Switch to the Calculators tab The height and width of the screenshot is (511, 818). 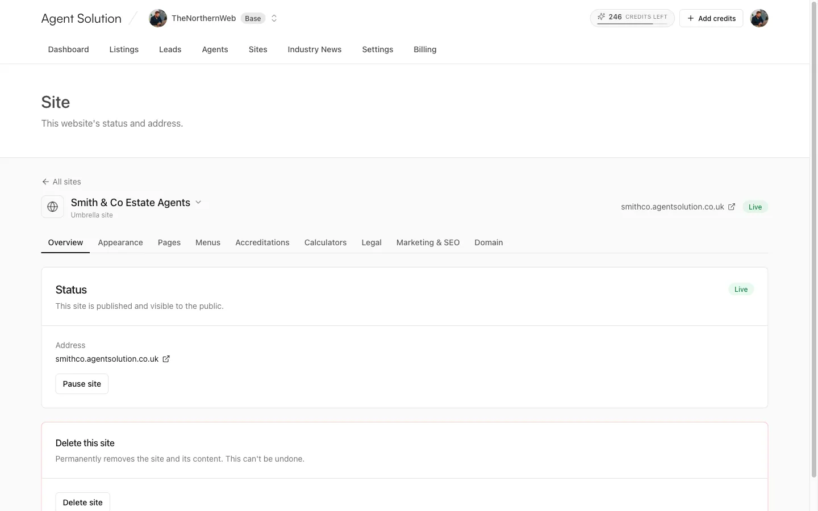click(325, 242)
